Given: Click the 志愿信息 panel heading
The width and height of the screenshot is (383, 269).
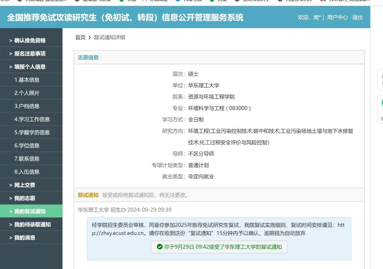Looking at the screenshot, I should [x=88, y=57].
